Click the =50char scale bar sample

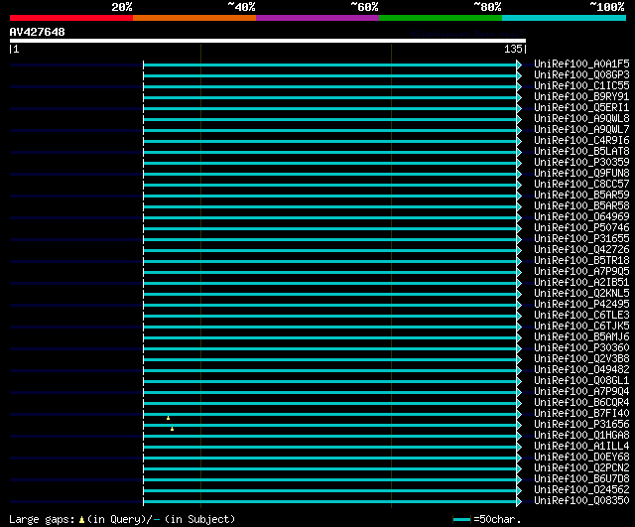point(461,519)
